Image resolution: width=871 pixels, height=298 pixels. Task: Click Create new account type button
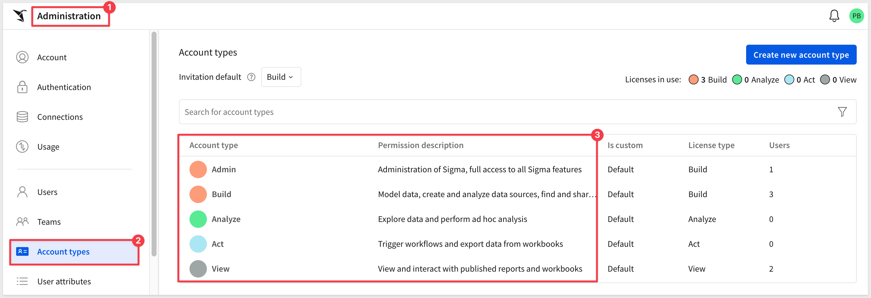[x=801, y=55]
